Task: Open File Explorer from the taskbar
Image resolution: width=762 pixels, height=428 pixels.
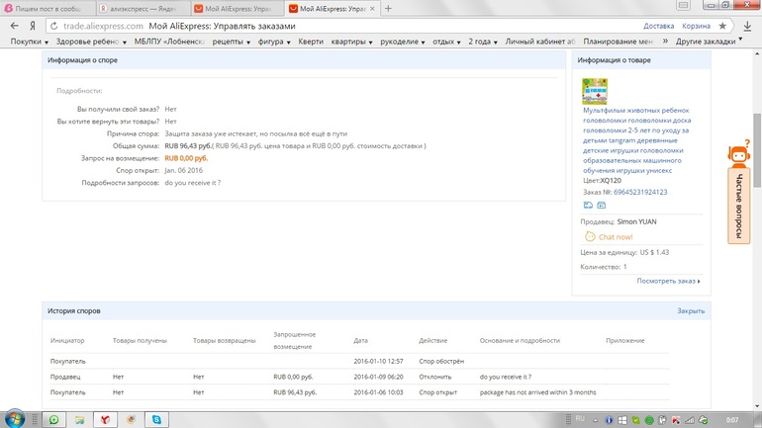Action: click(x=79, y=419)
